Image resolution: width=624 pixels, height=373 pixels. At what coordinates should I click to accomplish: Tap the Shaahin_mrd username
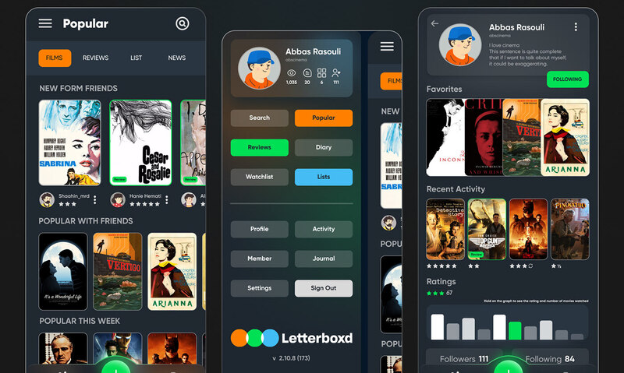(74, 196)
